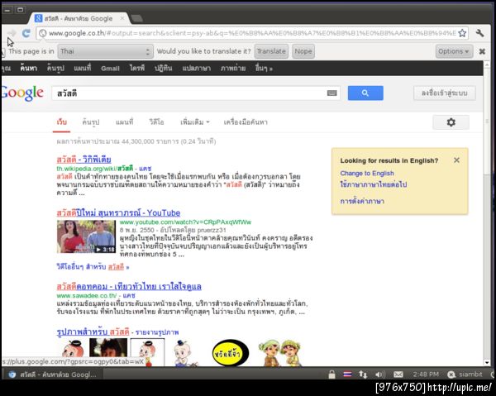Open the mail envelope tray icon
Screen dimensions: 496x396
point(398,375)
